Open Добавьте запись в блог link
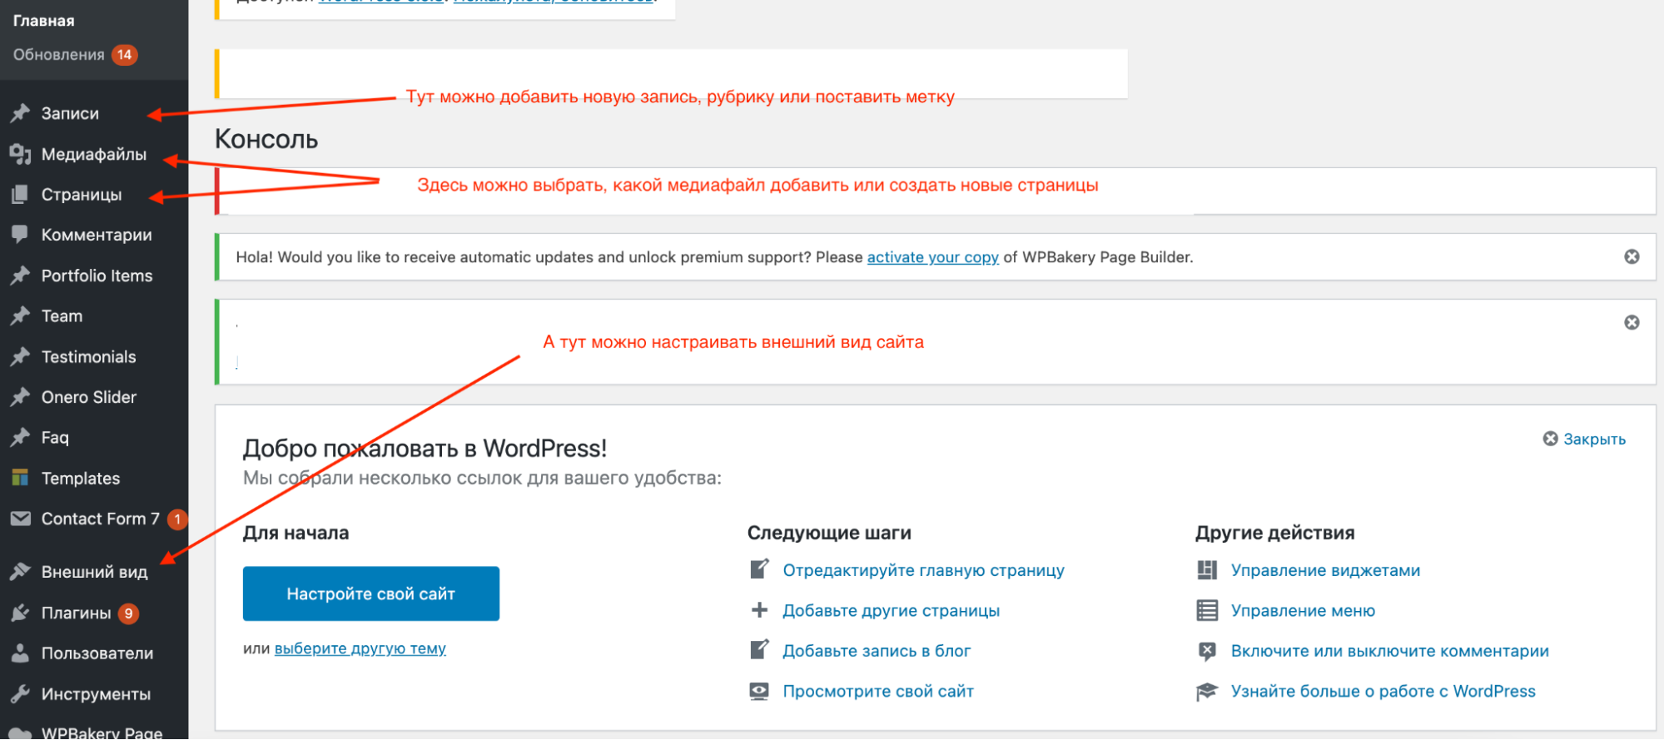 pos(877,651)
